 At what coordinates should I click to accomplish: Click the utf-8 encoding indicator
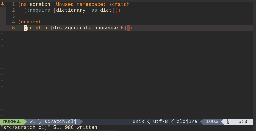click(160, 122)
